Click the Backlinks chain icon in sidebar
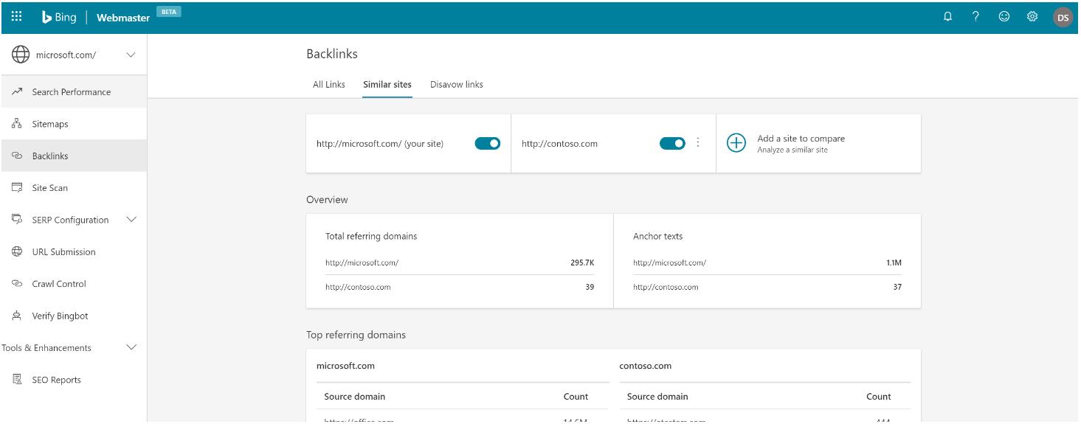The height and width of the screenshot is (424, 1081). click(x=17, y=156)
